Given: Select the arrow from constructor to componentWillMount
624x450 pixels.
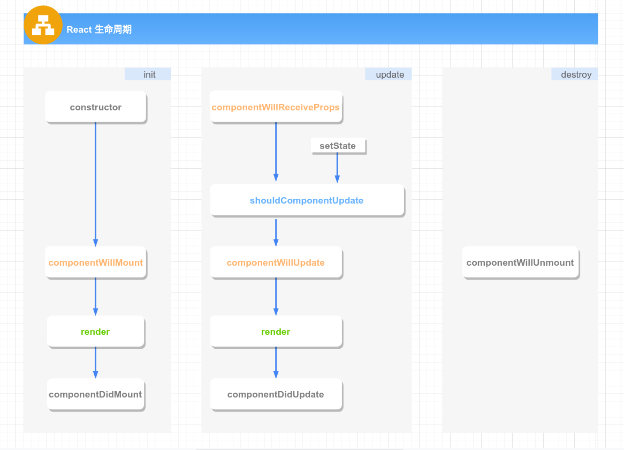Looking at the screenshot, I should (x=96, y=182).
